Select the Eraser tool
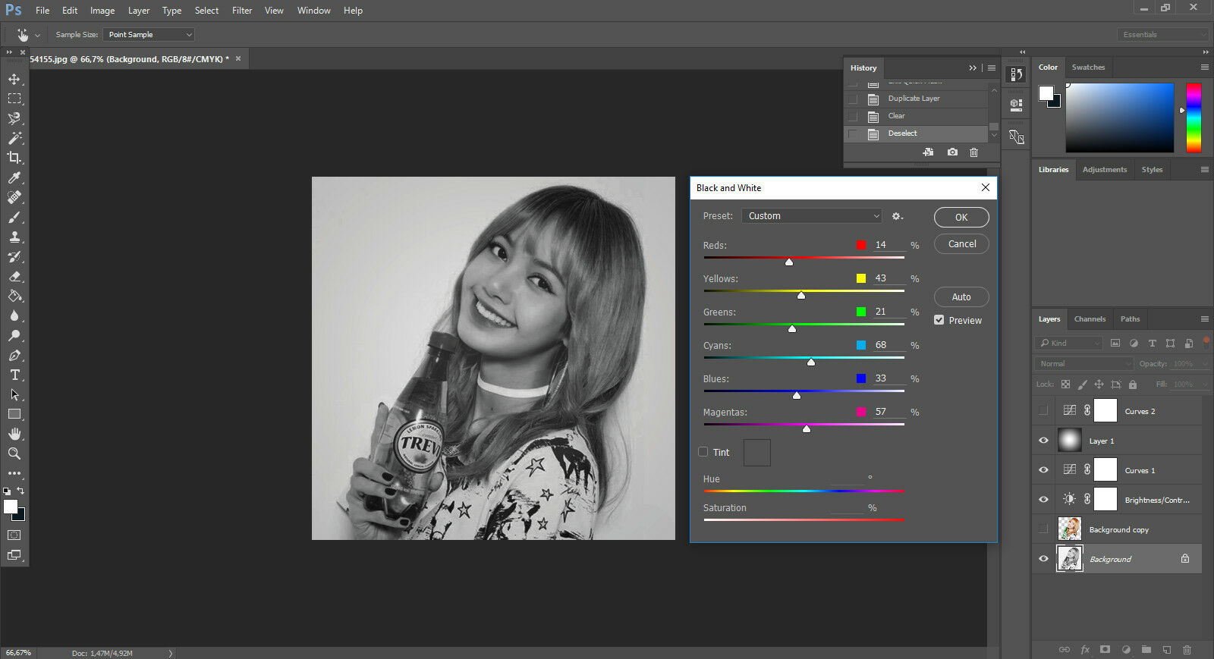This screenshot has width=1214, height=659. coord(14,276)
